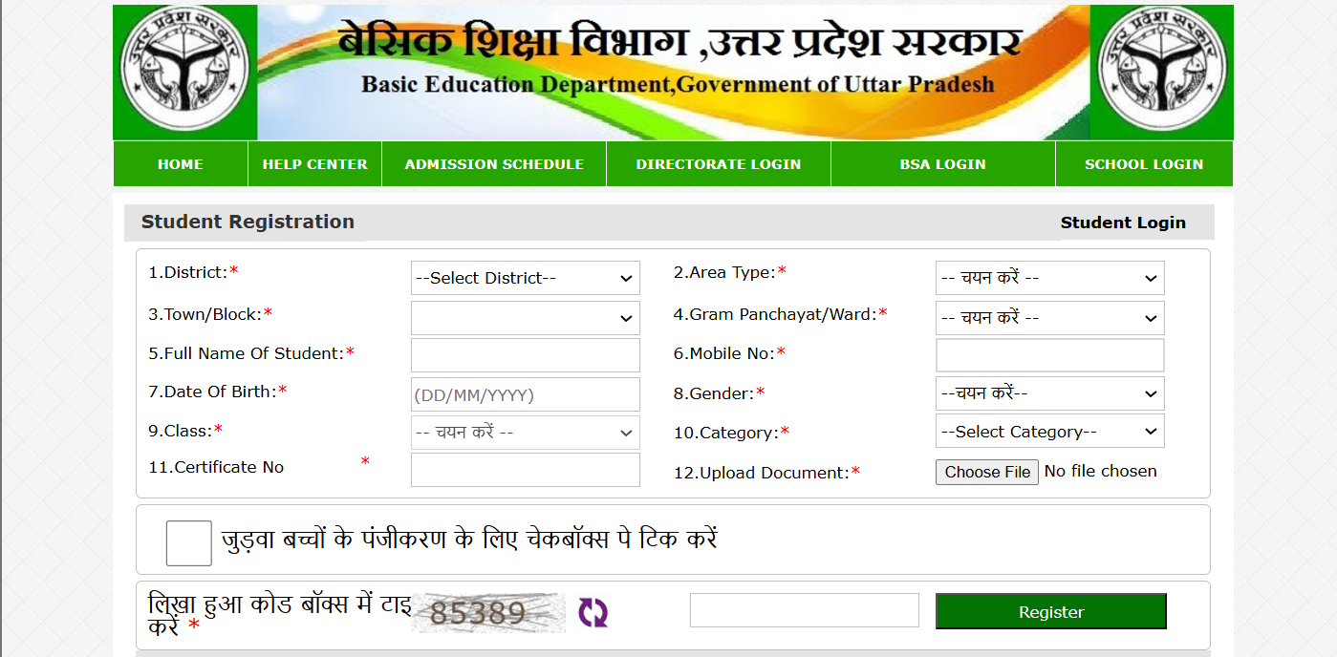Open the Category dropdown
This screenshot has width=1337, height=657.
pos(1049,431)
